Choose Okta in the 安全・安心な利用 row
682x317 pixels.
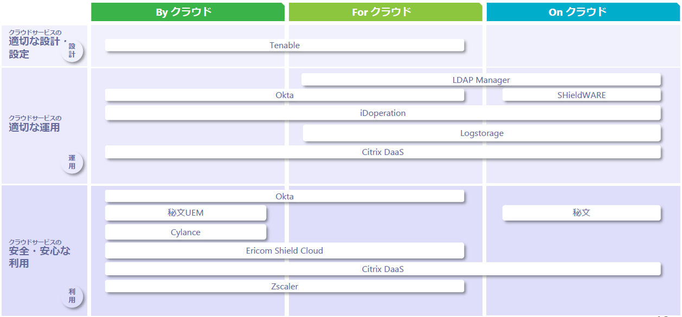[285, 196]
